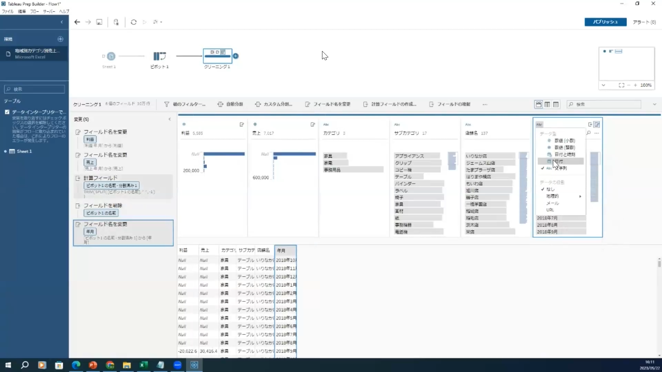Image resolution: width=662 pixels, height=372 pixels.
Task: Add a new connection with plus icon
Action: click(60, 39)
